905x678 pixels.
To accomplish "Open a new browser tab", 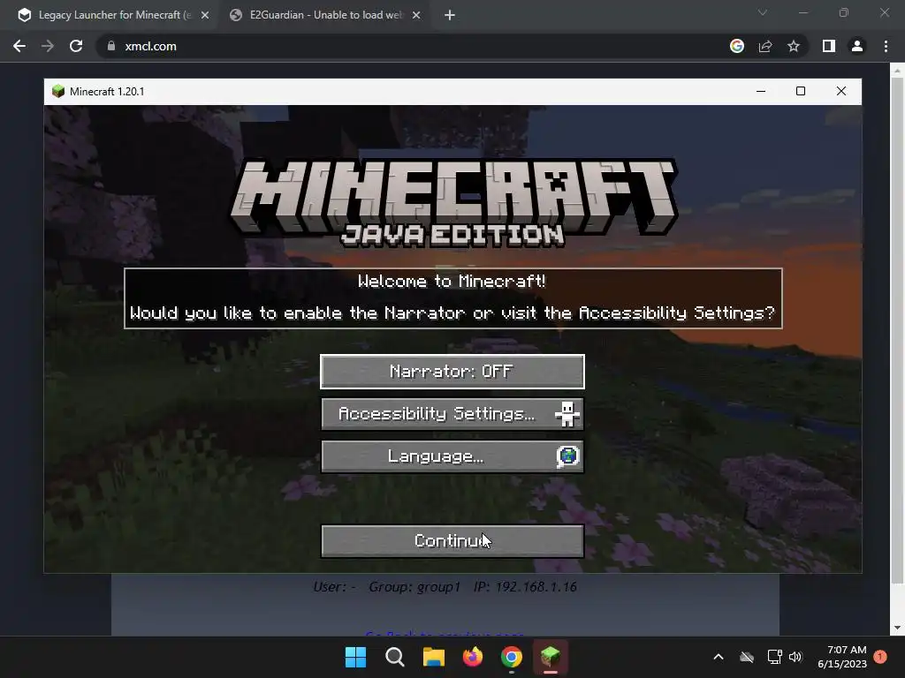I will coord(450,15).
